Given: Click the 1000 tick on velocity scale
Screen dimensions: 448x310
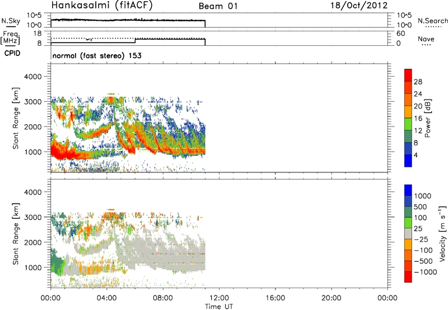Looking at the screenshot, I should (422, 196).
